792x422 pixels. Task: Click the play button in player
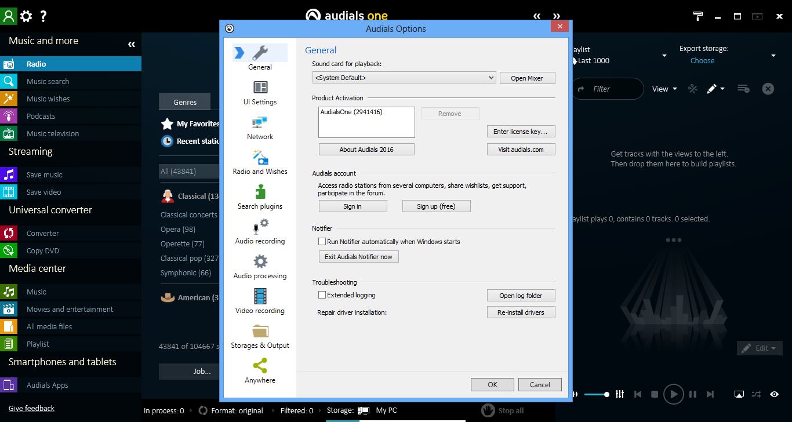673,394
